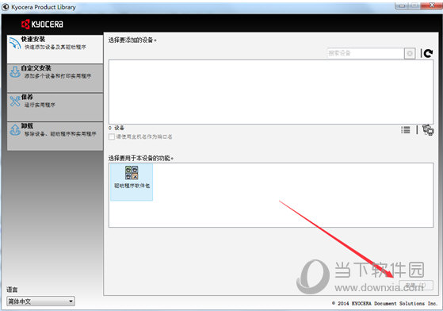Switch to 自定义安装 custom install
The height and width of the screenshot is (311, 443).
(x=55, y=78)
